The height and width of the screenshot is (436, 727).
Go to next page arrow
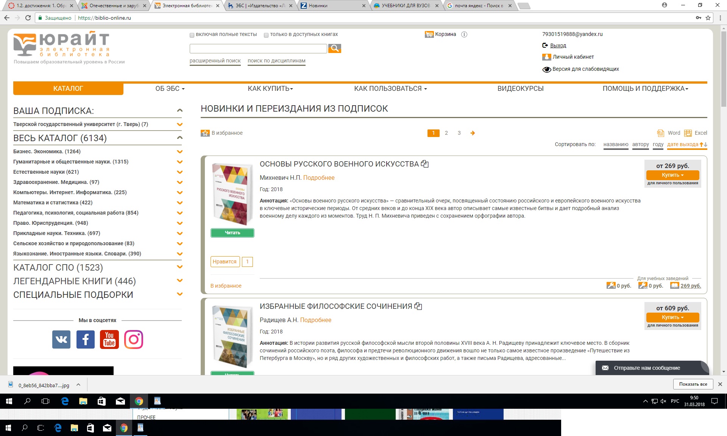click(x=473, y=133)
